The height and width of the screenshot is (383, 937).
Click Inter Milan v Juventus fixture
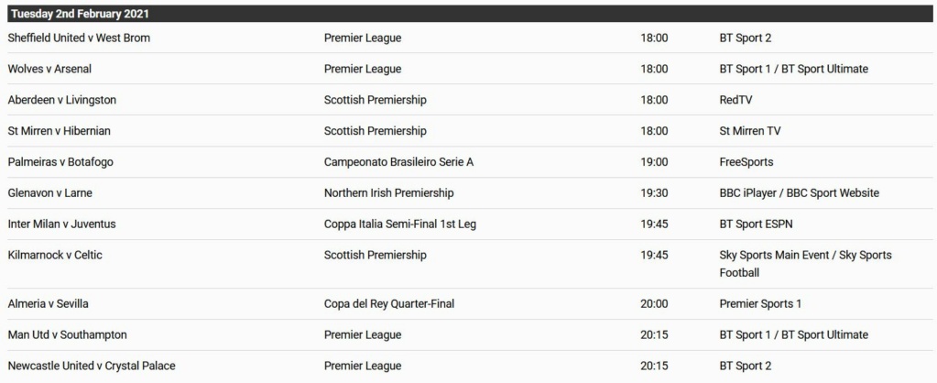click(x=62, y=224)
